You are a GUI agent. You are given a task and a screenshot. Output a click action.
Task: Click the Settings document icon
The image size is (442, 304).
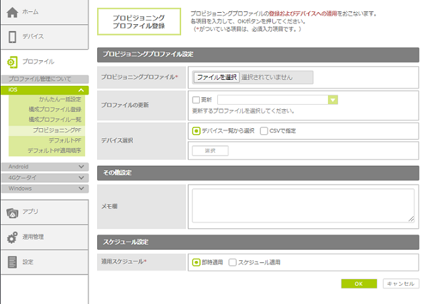point(12,262)
